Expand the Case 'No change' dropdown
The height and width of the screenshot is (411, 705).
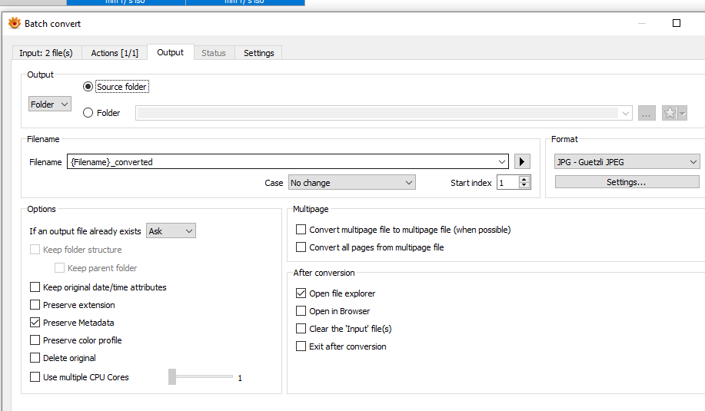pyautogui.click(x=351, y=183)
